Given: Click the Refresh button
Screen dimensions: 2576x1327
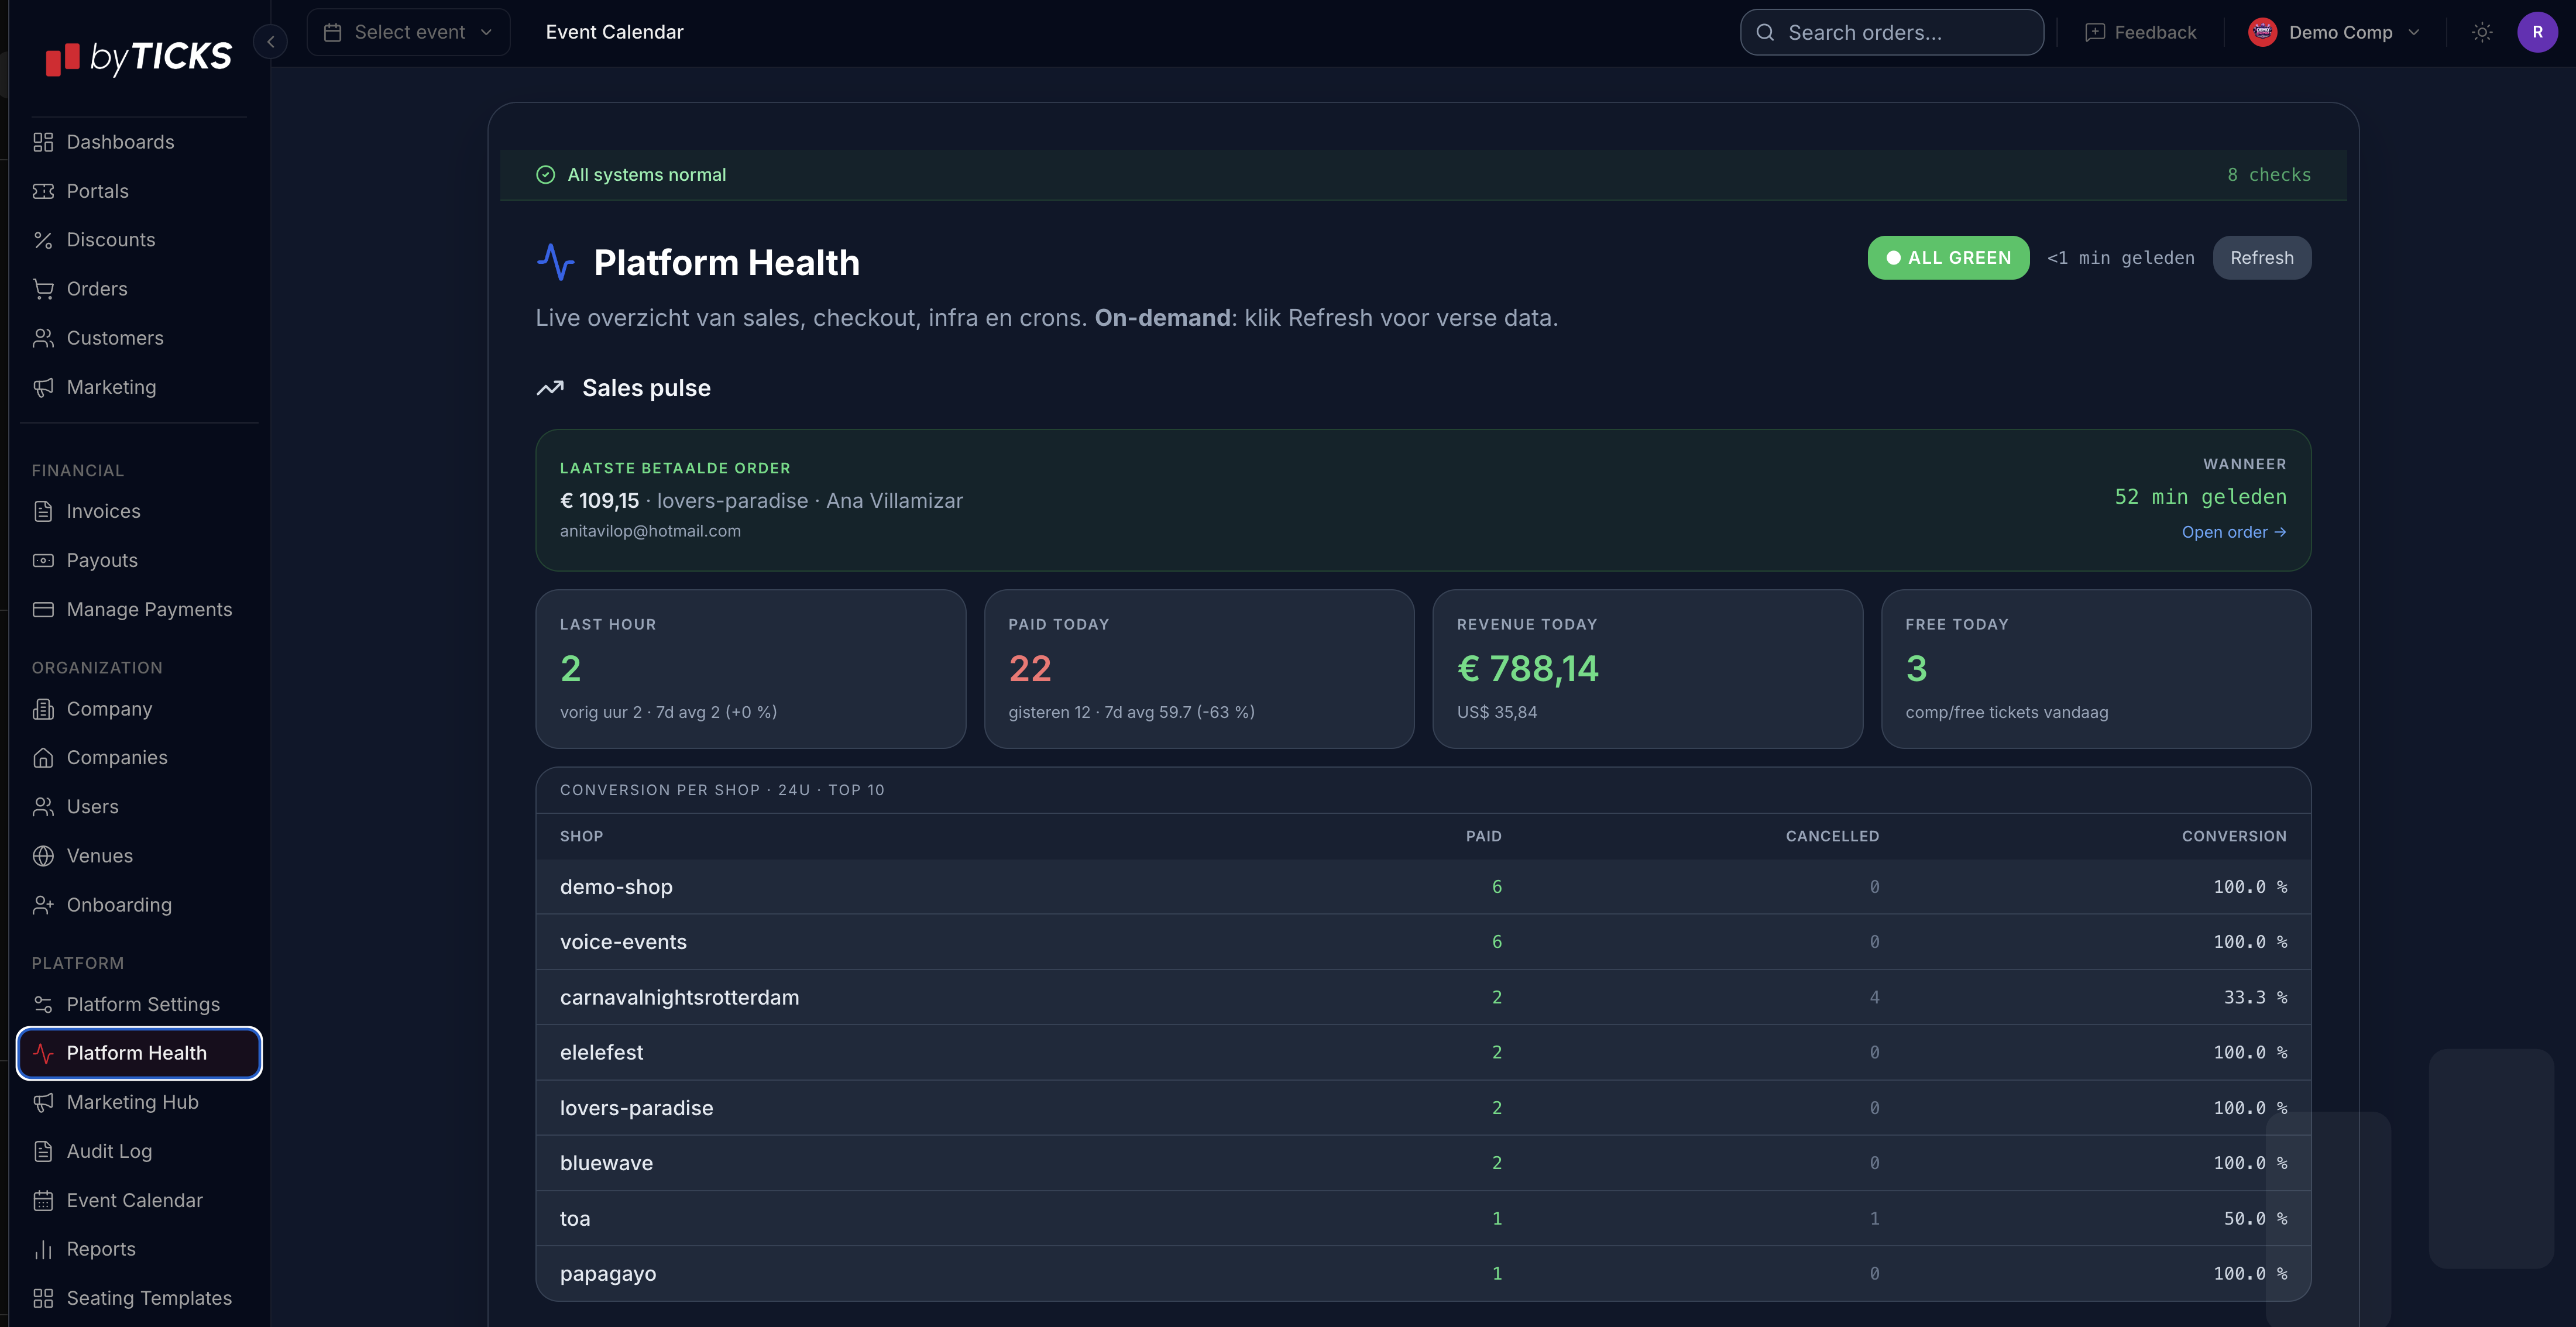Looking at the screenshot, I should 2261,258.
